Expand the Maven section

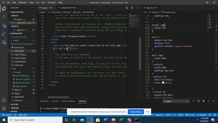14,111
